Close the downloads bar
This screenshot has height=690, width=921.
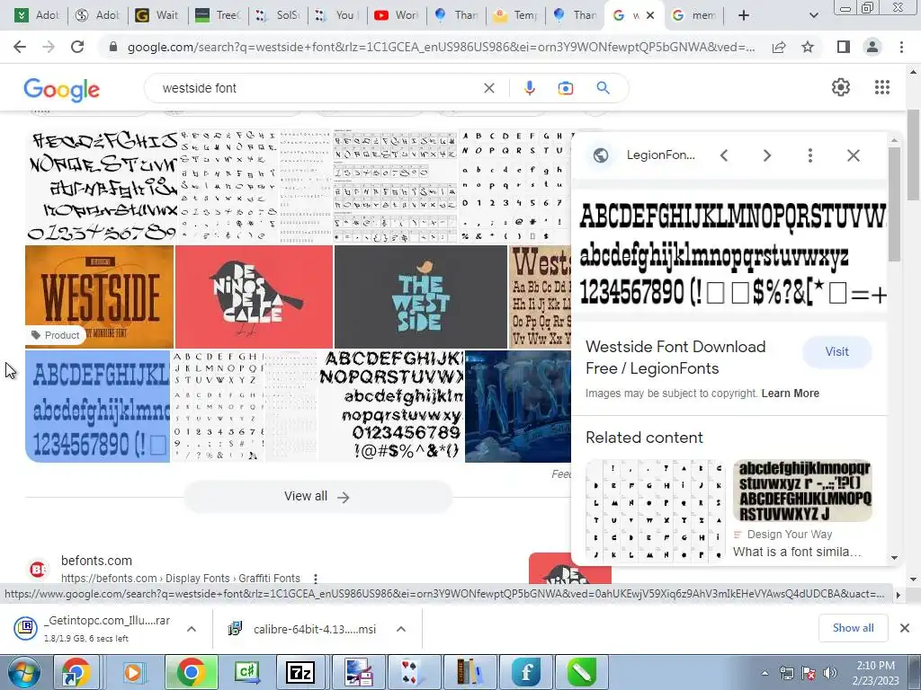905,628
